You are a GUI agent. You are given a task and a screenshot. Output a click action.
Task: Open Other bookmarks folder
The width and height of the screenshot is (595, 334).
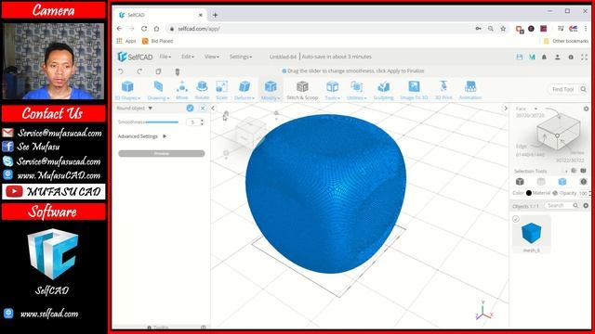[566, 41]
